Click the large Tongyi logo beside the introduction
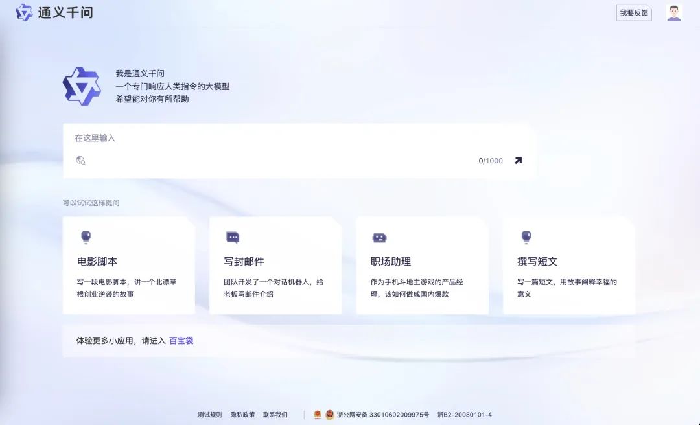This screenshot has width=700, height=425. pos(82,86)
